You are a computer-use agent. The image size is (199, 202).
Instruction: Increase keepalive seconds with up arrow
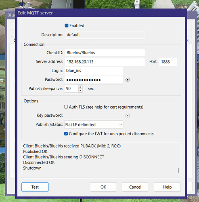coord(80,87)
